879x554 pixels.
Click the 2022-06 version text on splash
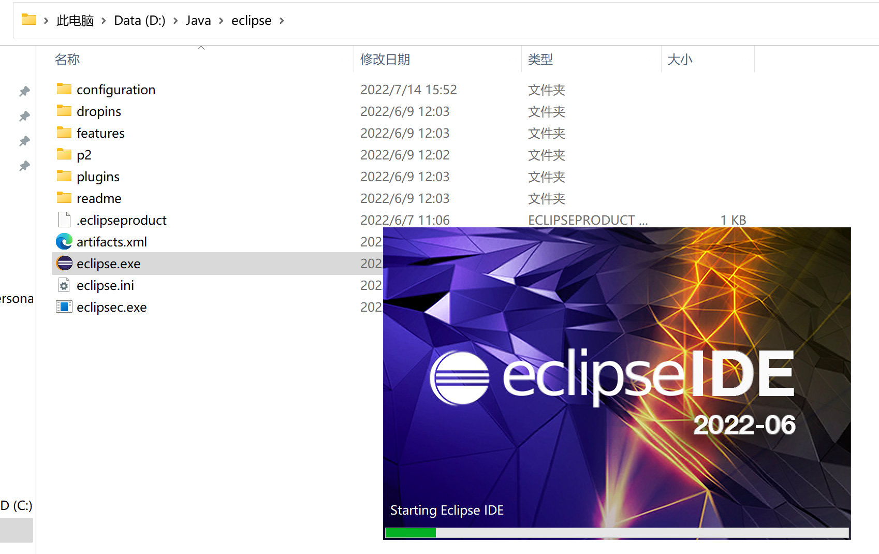[x=744, y=425]
